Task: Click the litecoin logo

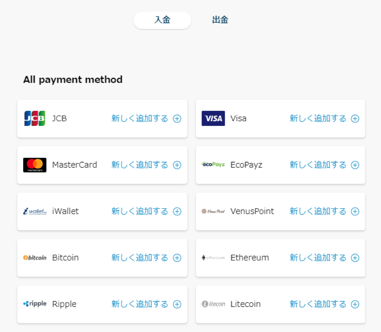Action: pos(213,304)
